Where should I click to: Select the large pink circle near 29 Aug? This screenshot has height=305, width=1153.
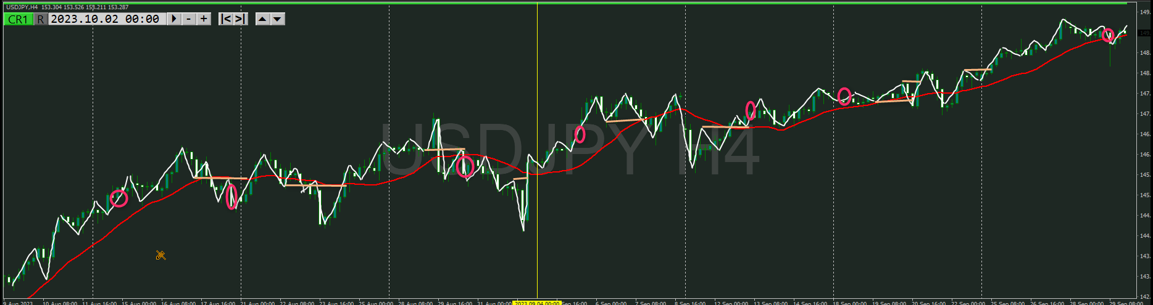tap(465, 166)
